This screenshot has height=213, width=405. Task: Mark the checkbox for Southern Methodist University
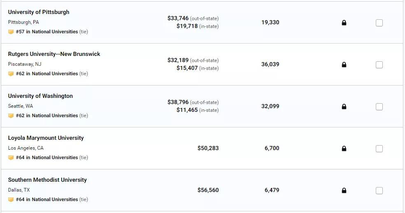coord(379,190)
